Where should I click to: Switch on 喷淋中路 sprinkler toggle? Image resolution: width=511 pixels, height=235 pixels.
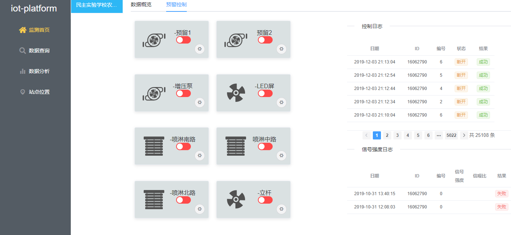(265, 146)
